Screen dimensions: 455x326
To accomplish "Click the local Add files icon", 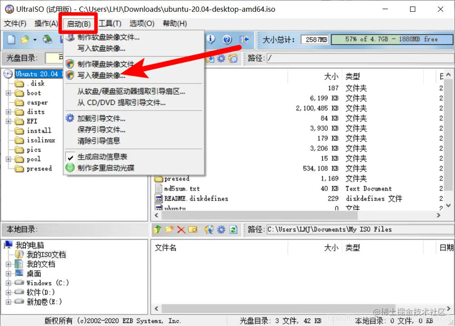I will coord(209,230).
